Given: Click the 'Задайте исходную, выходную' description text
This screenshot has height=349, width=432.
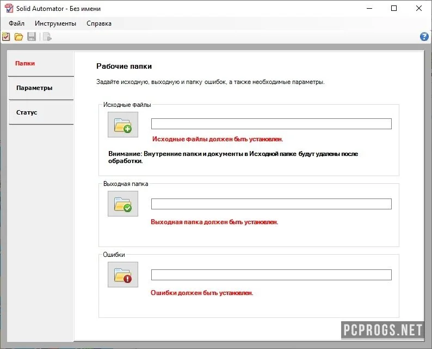Looking at the screenshot, I should (x=211, y=82).
